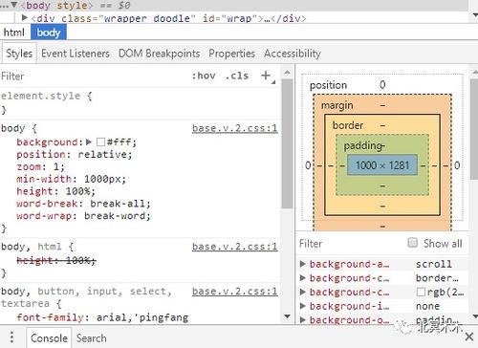Click the padding label in box model
478x348 pixels.
(x=363, y=145)
